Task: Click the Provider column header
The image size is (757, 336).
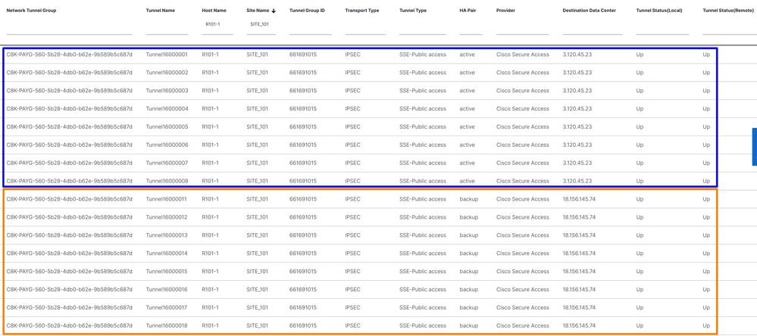Action: tap(505, 11)
